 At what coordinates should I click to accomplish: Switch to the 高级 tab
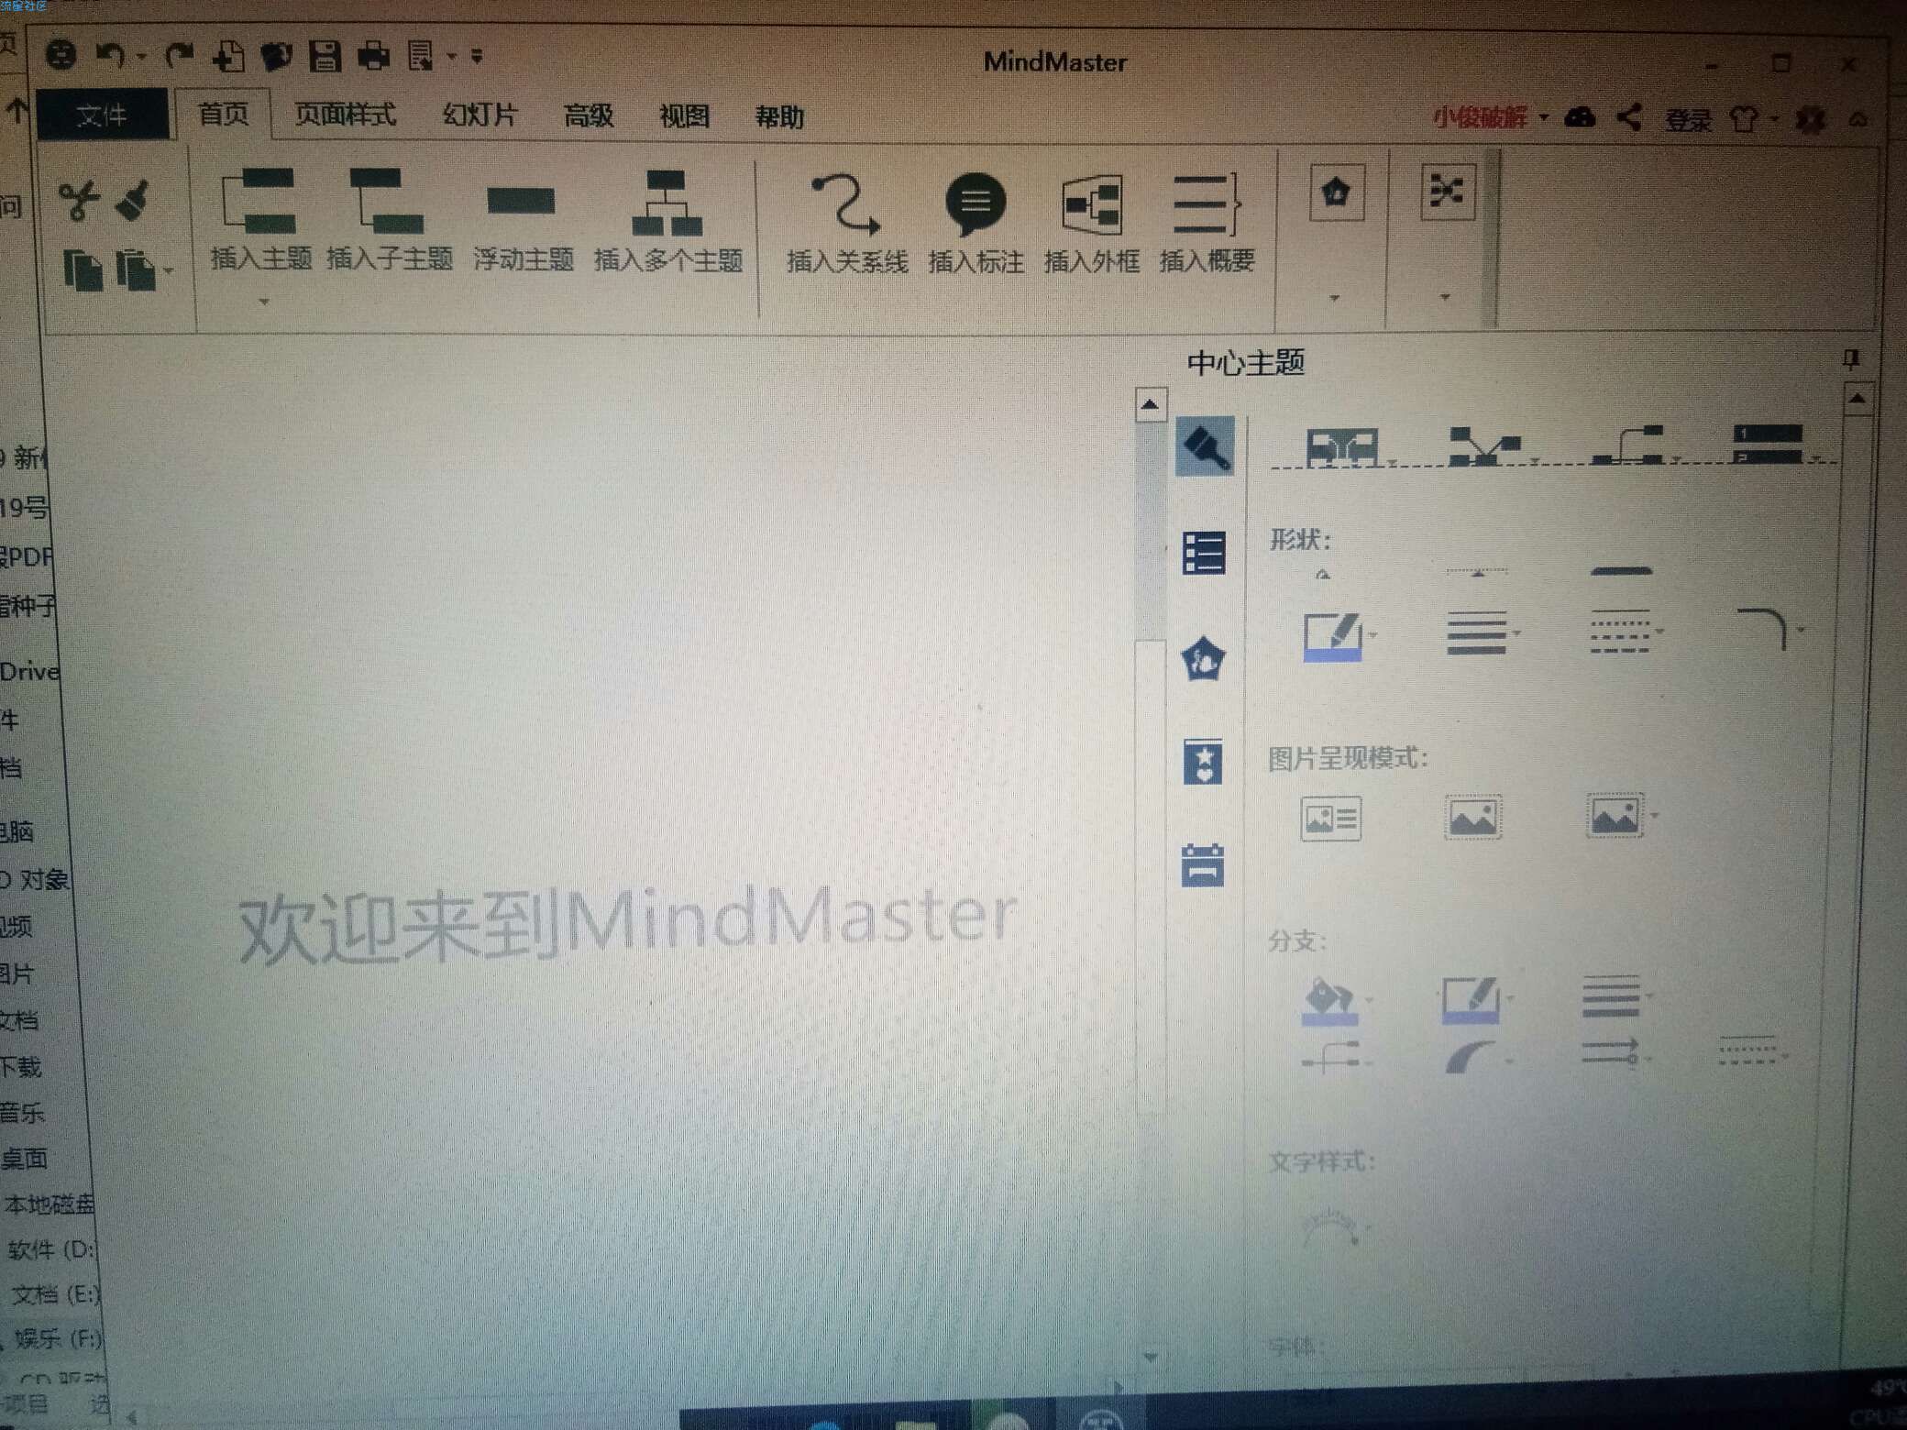pos(589,116)
